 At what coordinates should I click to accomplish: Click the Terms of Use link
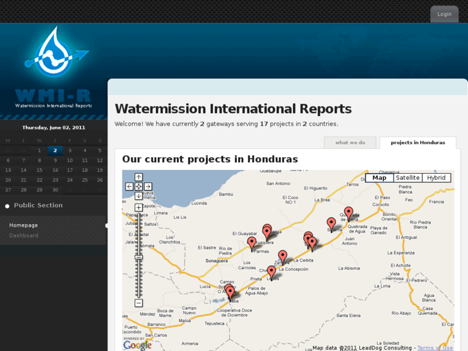tap(435, 348)
